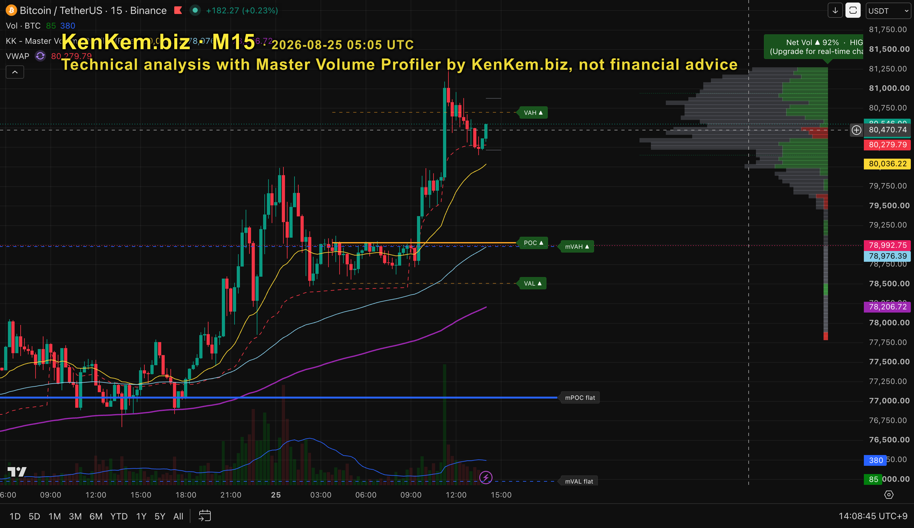Switch to the 6M time range
This screenshot has width=914, height=528.
click(96, 516)
